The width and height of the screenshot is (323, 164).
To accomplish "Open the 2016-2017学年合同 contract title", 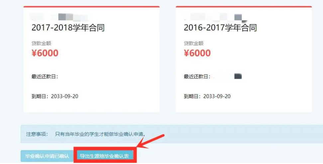I will [x=220, y=28].
